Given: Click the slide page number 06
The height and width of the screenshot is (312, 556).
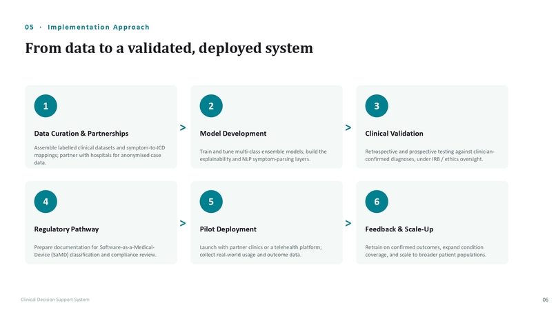Looking at the screenshot, I should (546, 300).
